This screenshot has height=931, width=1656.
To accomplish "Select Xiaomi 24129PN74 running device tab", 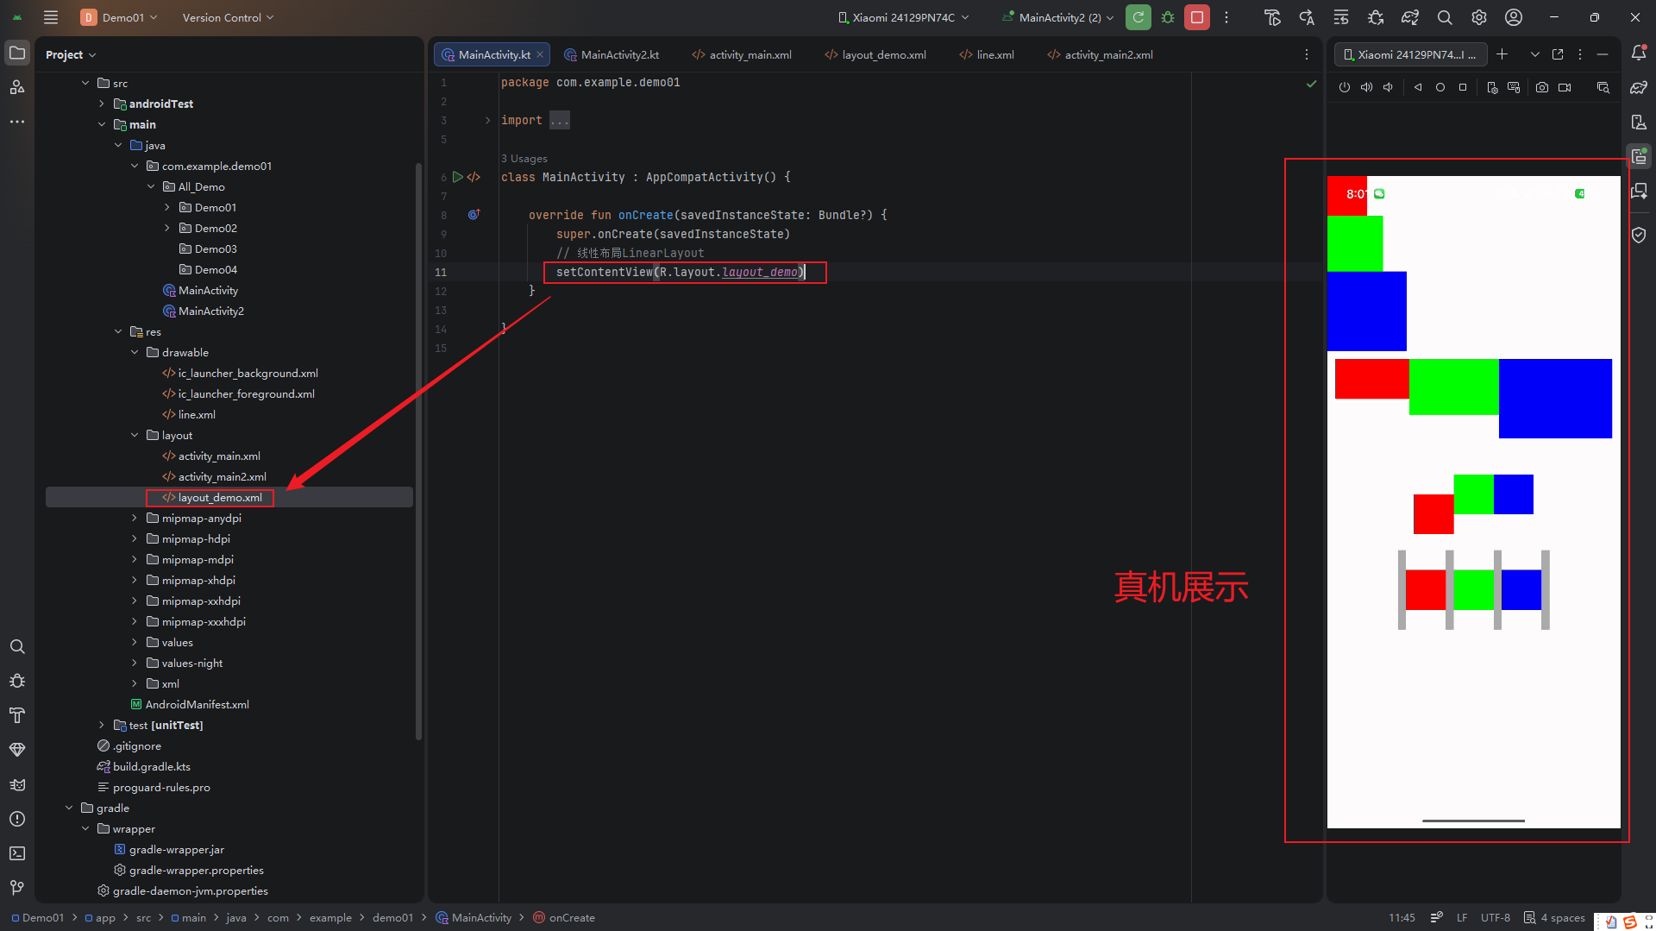I will coord(1410,54).
